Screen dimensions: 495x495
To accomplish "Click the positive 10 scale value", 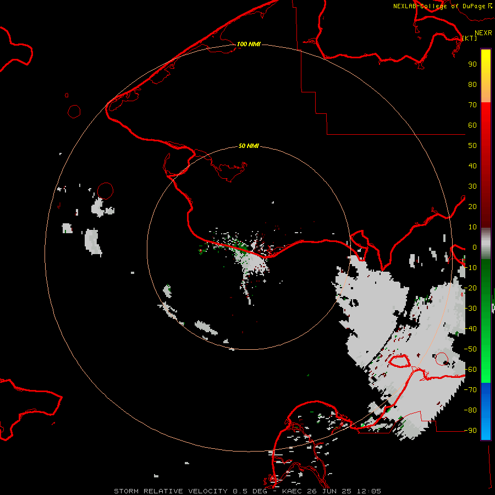I will coord(472,227).
